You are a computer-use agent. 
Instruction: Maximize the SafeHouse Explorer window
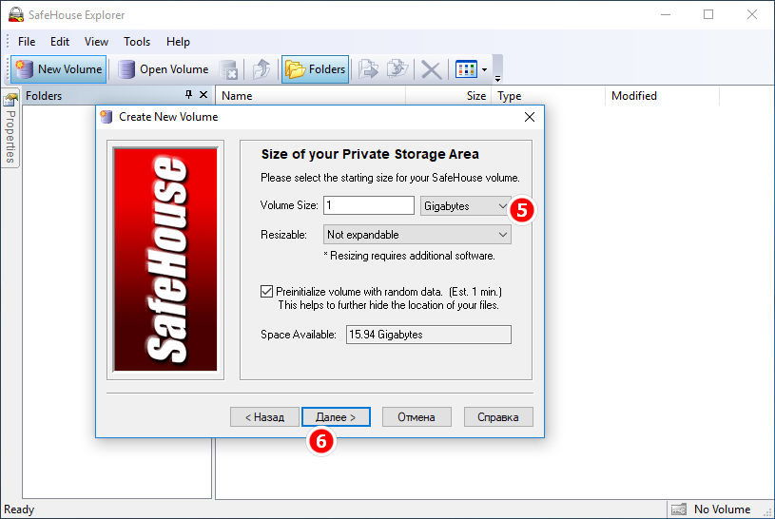click(708, 14)
